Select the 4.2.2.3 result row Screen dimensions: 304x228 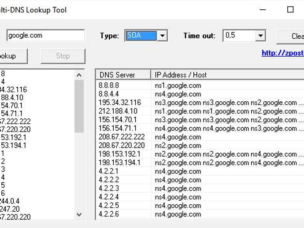[200, 188]
